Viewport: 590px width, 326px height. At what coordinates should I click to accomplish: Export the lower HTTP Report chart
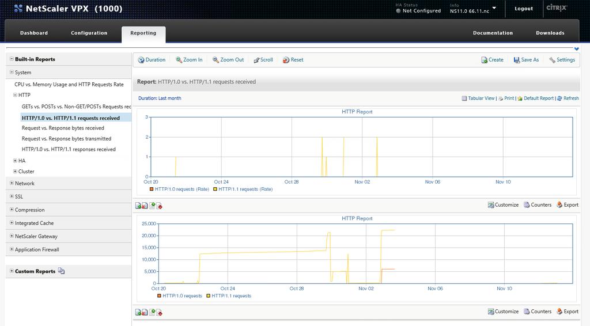[568, 312]
